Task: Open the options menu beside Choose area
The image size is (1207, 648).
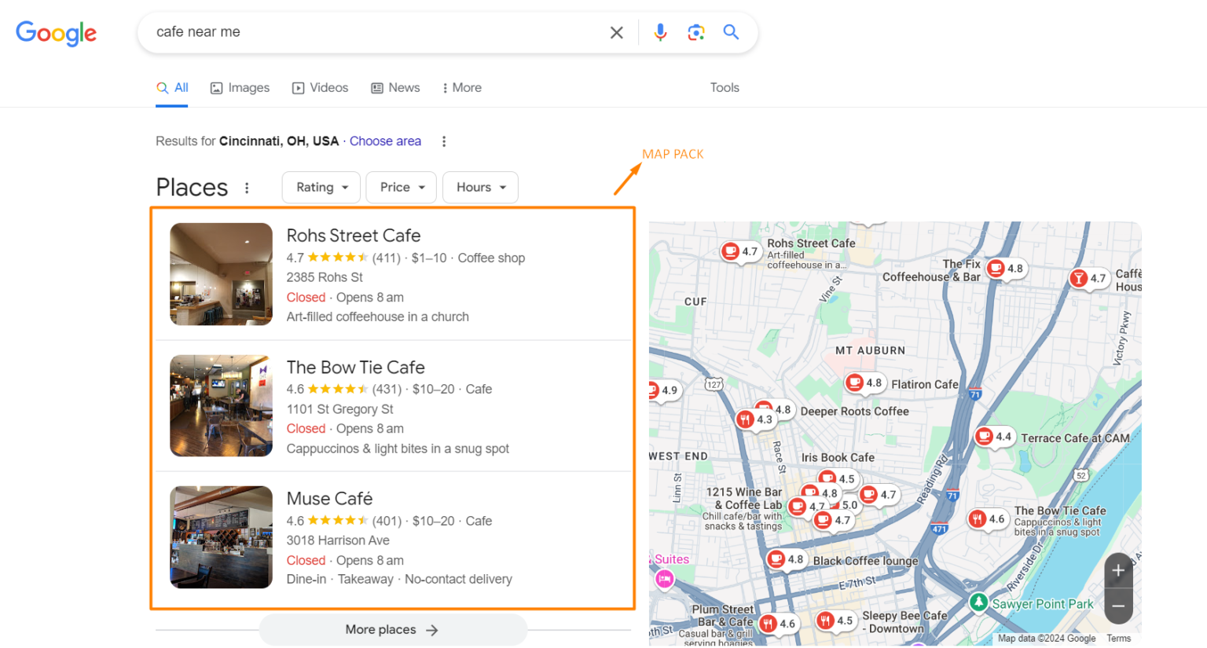Action: [x=444, y=141]
